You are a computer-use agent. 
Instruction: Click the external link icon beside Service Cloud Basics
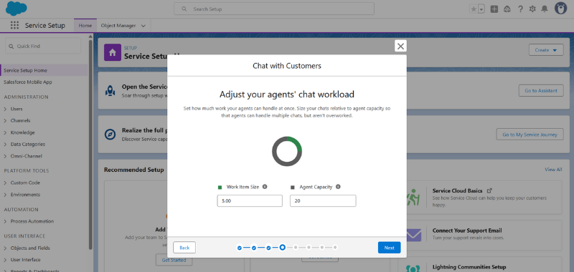tap(489, 190)
